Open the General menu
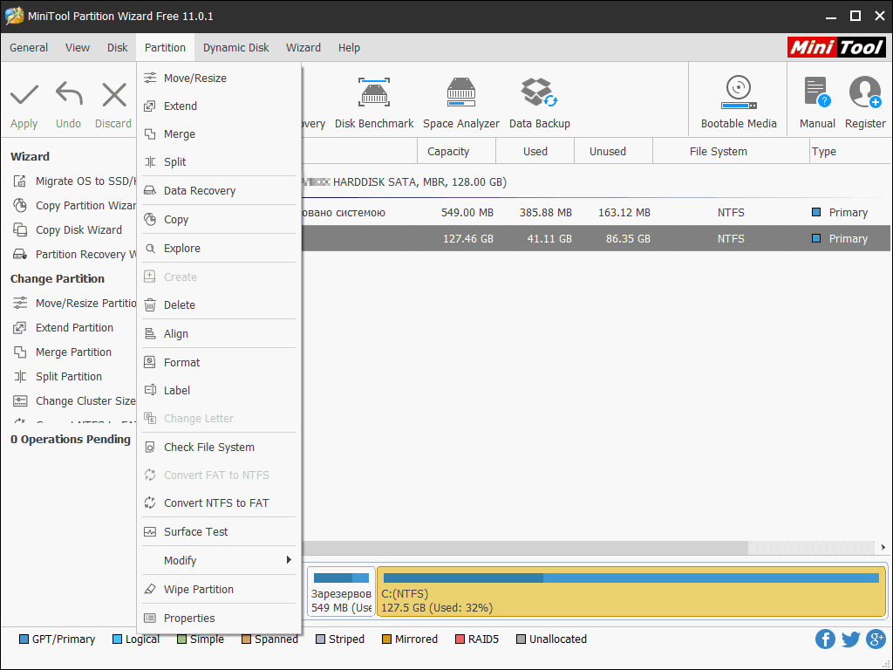The height and width of the screenshot is (670, 893). (29, 48)
